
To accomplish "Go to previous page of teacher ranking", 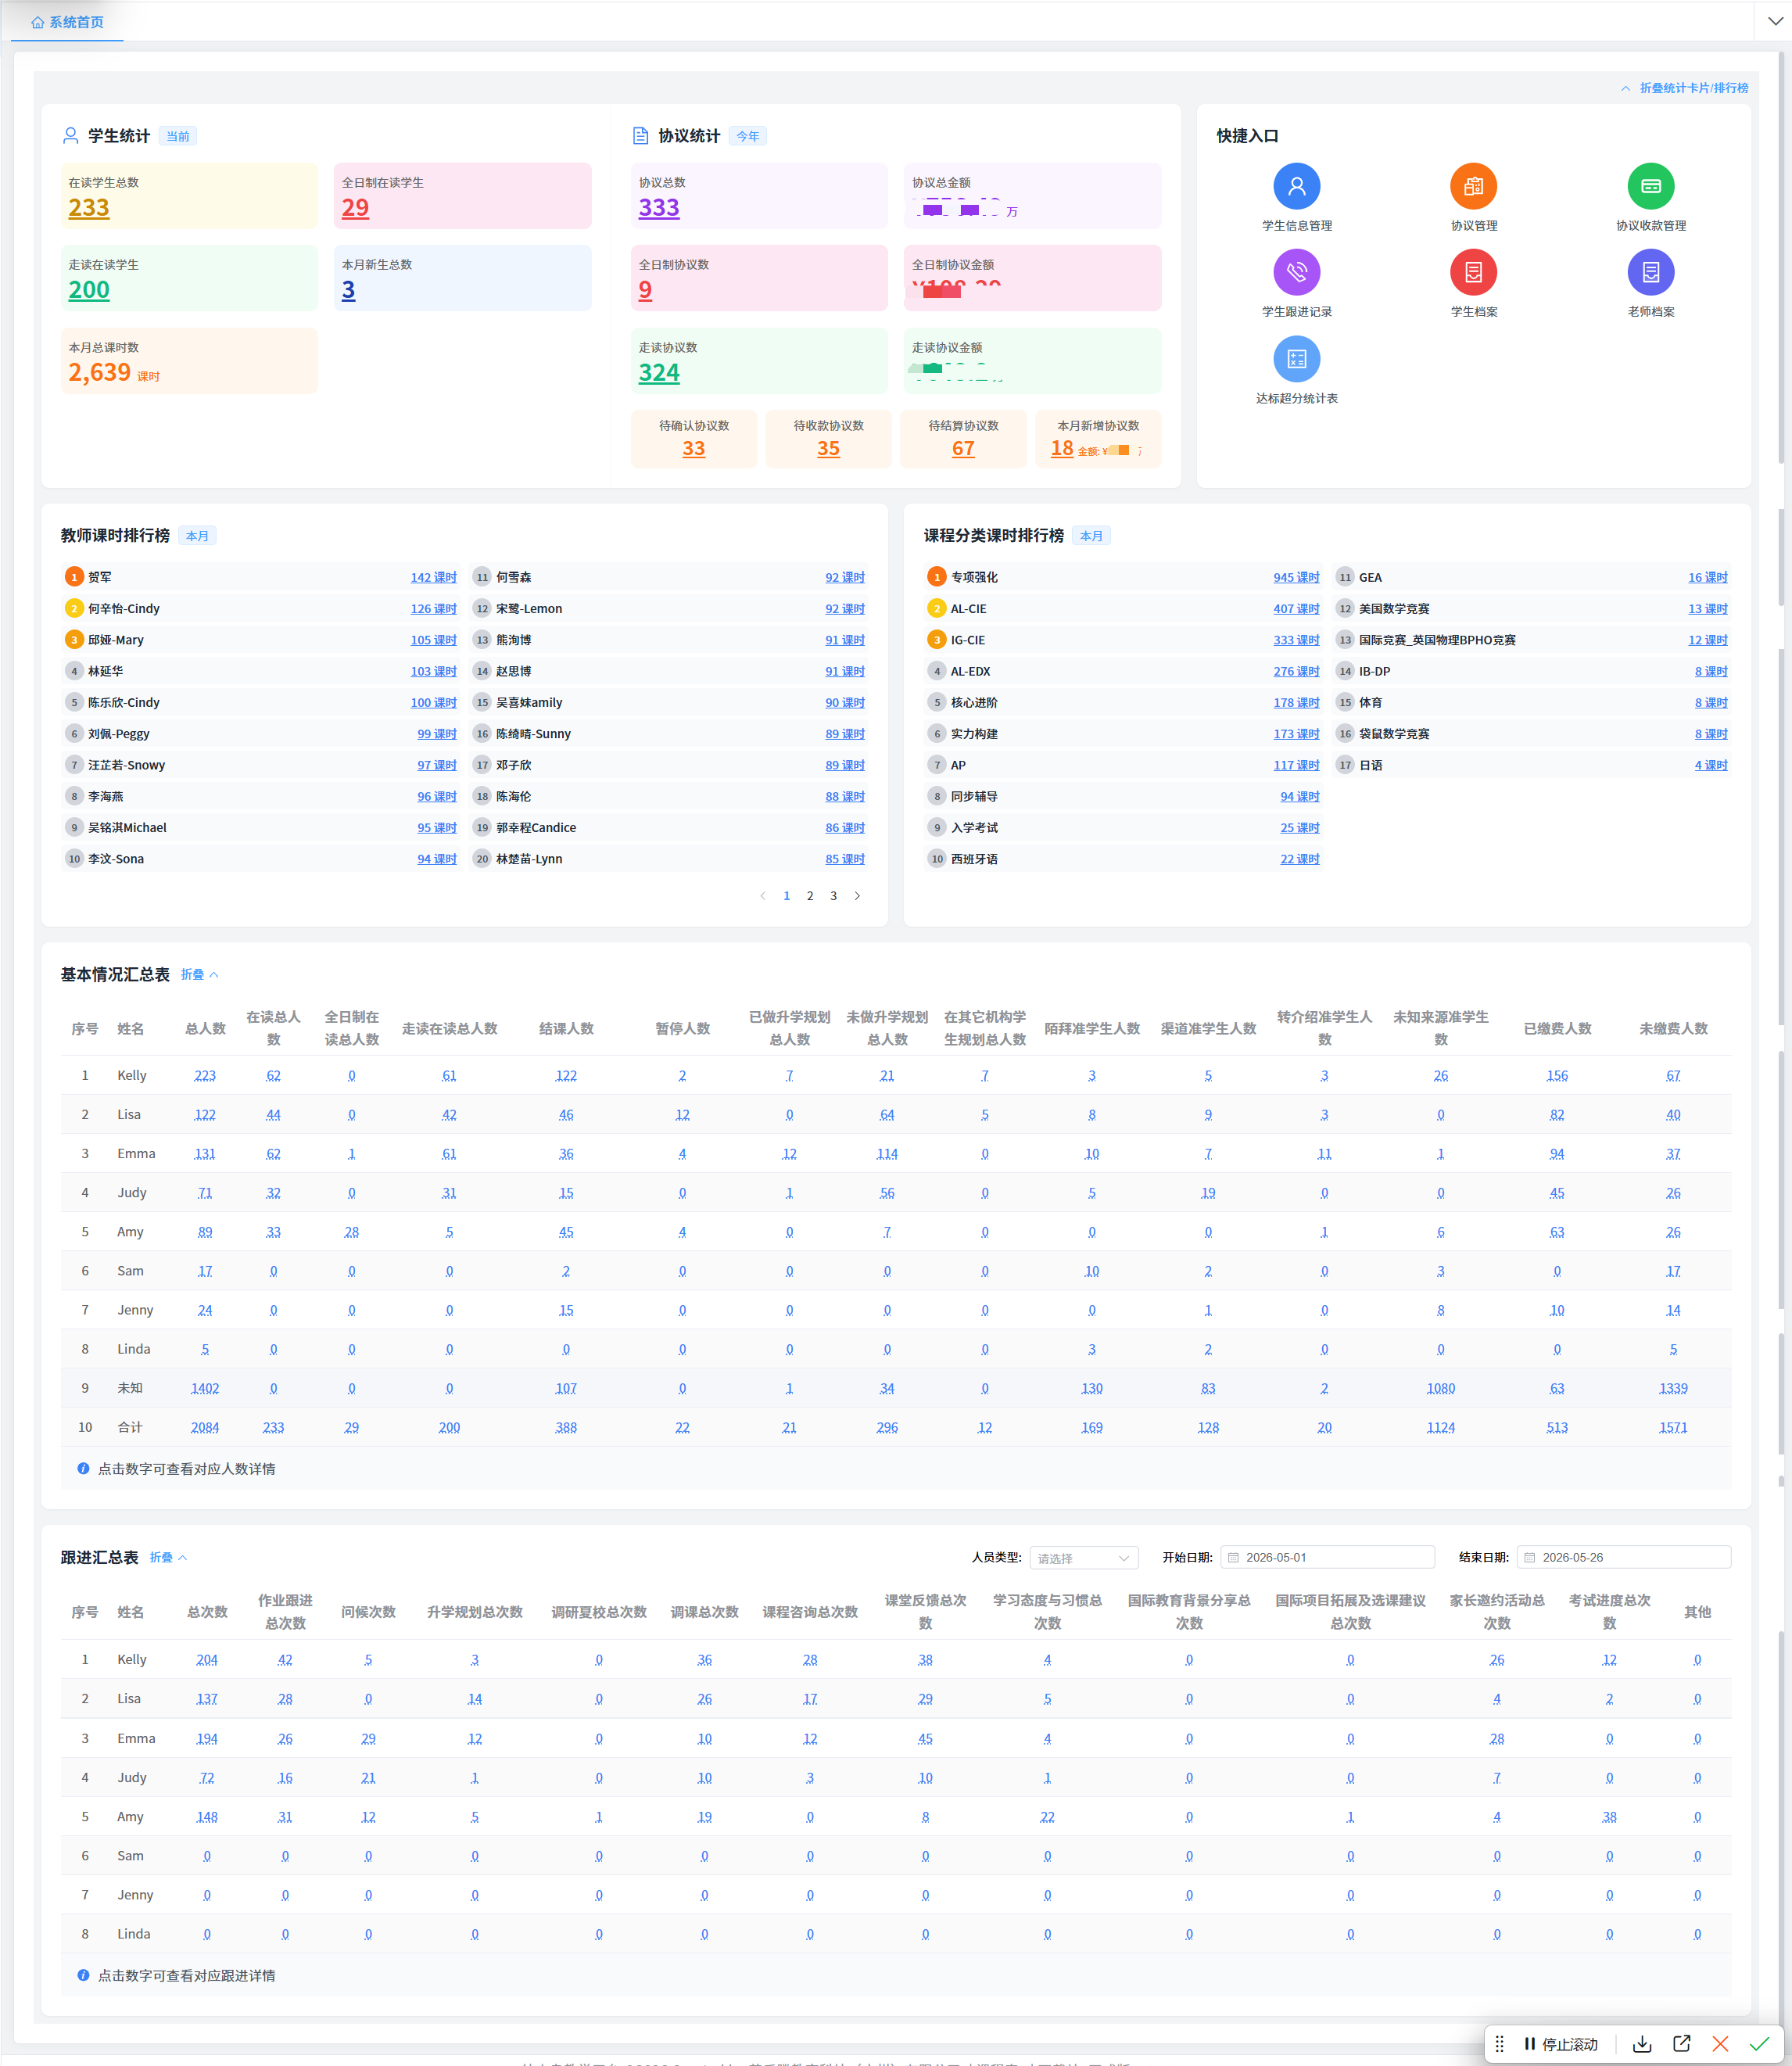I will (763, 895).
